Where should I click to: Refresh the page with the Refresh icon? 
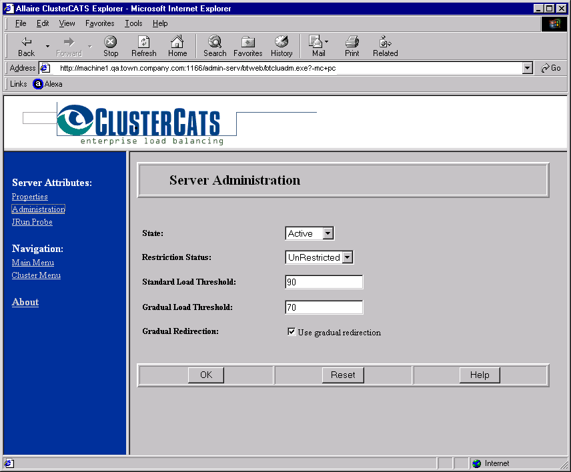point(144,42)
